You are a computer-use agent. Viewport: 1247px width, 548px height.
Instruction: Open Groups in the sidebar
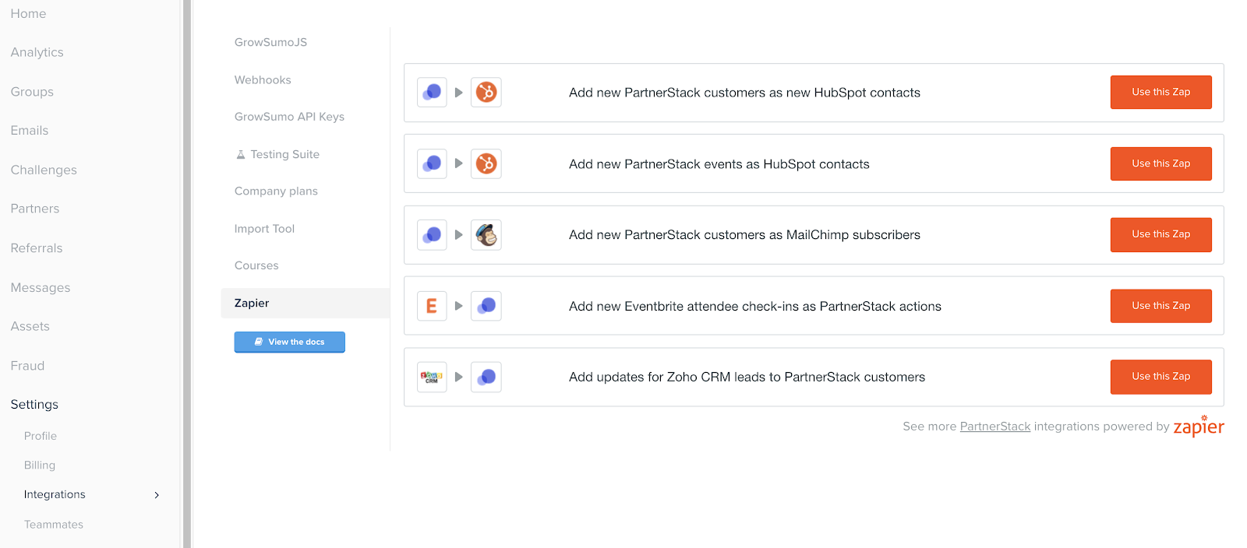click(x=32, y=92)
